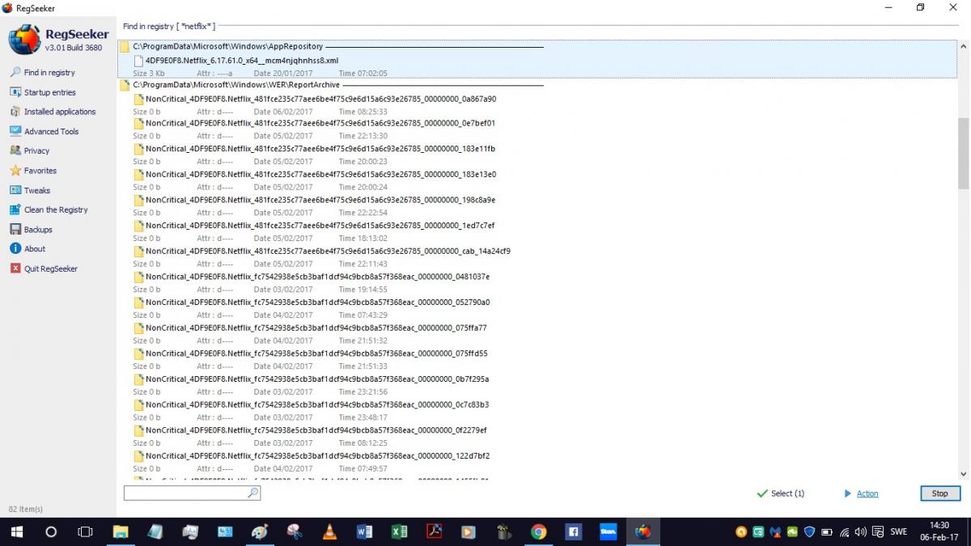
Task: Click RegSeeker icon on taskbar
Action: pos(643,531)
